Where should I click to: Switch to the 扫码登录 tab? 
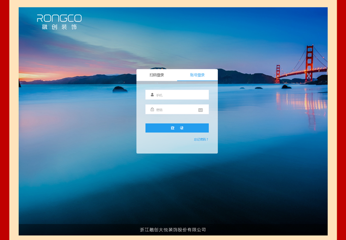point(157,75)
